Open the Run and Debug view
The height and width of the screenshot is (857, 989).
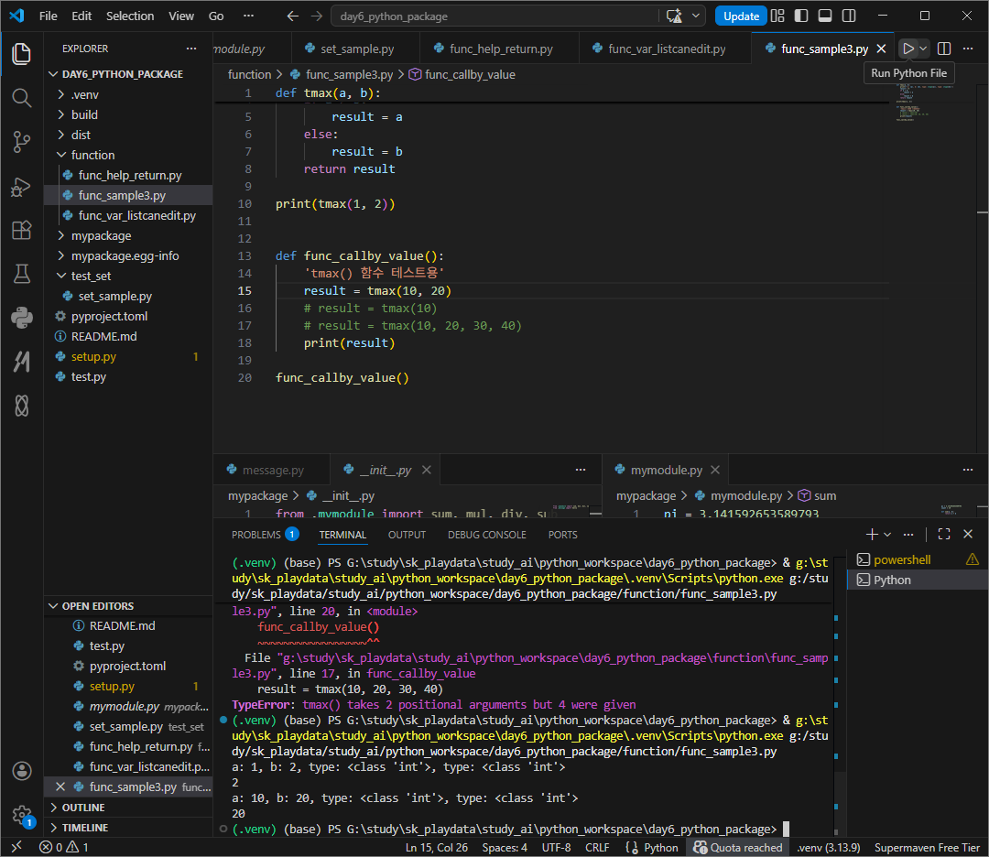[x=21, y=187]
